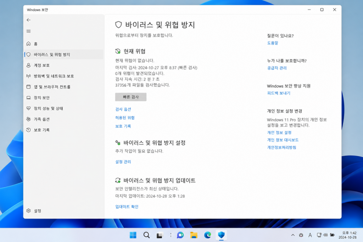Click the display tray icon left of speaker
This screenshot has width=363, height=242.
[319, 235]
